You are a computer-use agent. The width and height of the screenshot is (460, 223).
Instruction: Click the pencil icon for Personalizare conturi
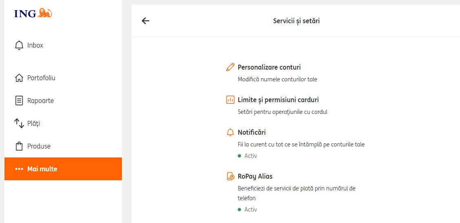click(230, 67)
